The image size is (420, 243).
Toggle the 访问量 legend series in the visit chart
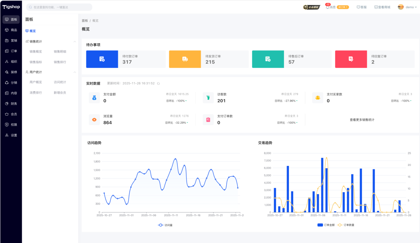[165, 225]
